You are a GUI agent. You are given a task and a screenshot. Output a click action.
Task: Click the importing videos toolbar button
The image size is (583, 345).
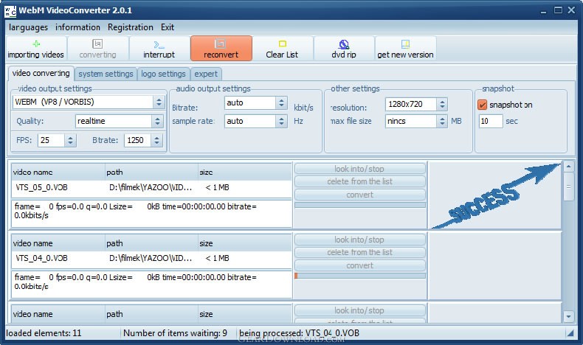[36, 49]
